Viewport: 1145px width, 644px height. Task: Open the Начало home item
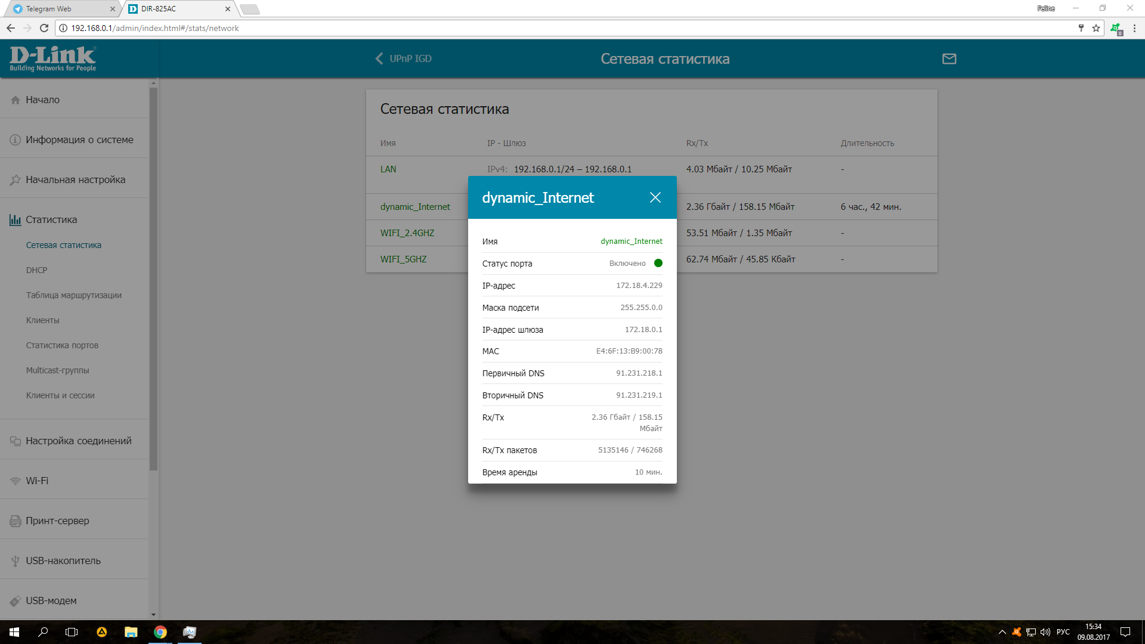click(42, 100)
